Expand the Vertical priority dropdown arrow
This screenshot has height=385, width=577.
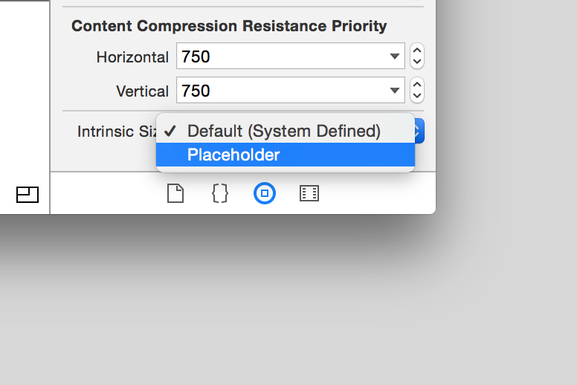(394, 91)
